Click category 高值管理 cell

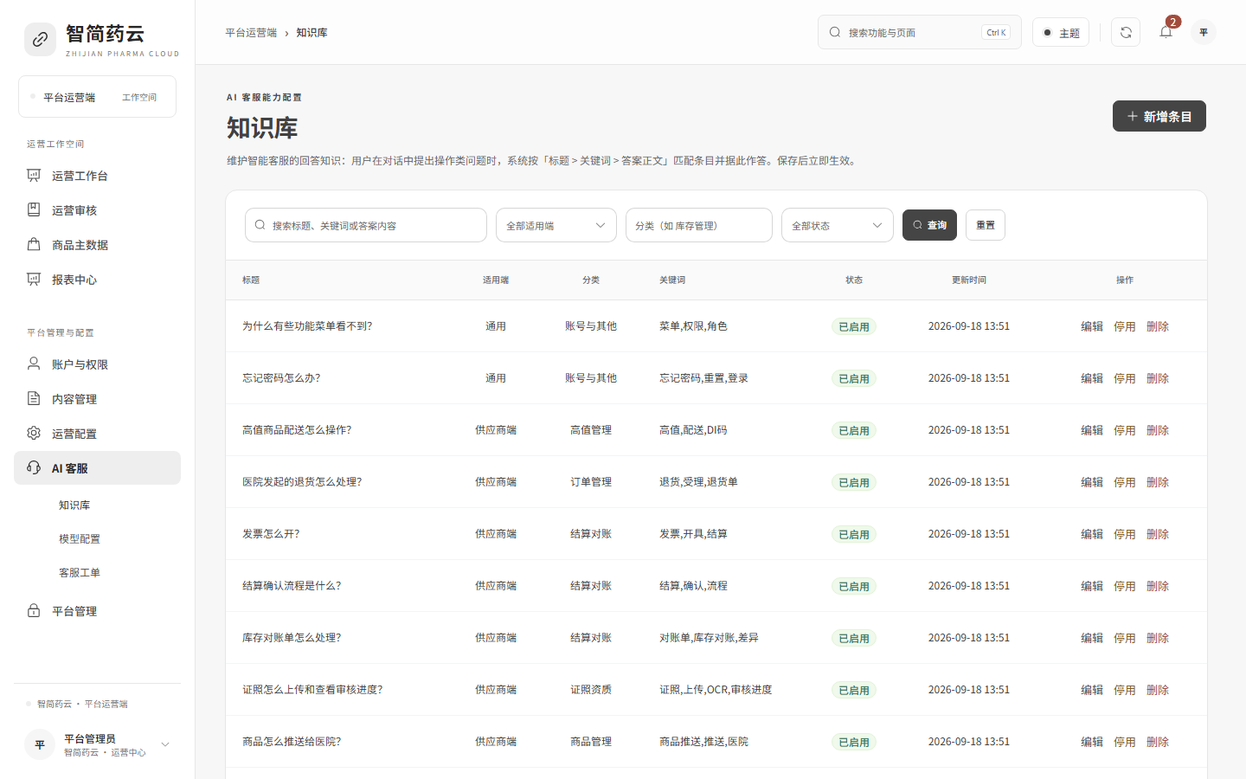[x=591, y=430]
